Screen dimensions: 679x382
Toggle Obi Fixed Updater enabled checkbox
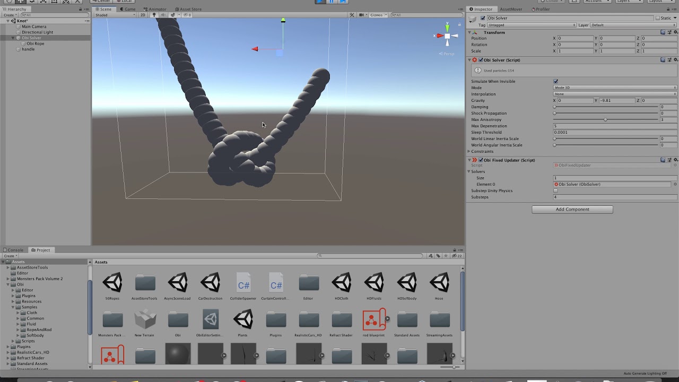pyautogui.click(x=481, y=160)
